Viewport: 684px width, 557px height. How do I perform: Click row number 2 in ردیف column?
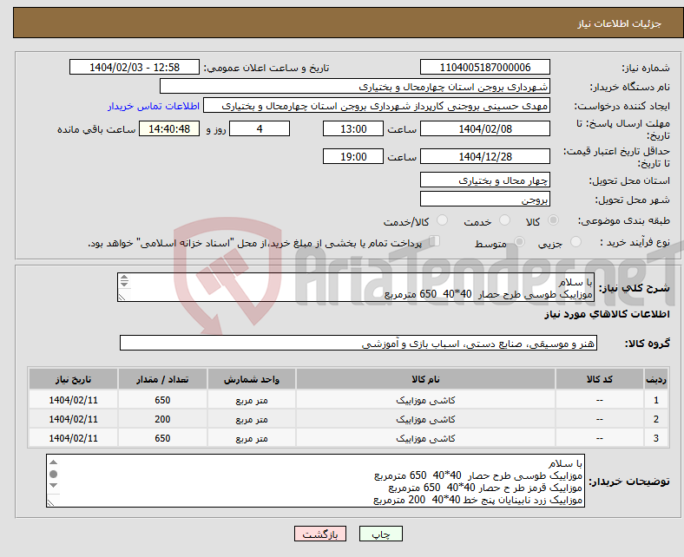[x=655, y=419]
